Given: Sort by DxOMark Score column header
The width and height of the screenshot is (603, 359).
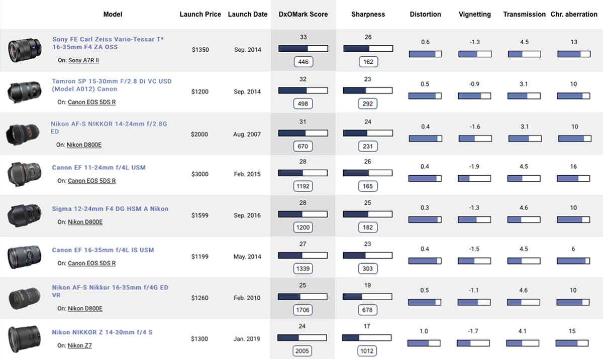Looking at the screenshot, I should point(303,15).
